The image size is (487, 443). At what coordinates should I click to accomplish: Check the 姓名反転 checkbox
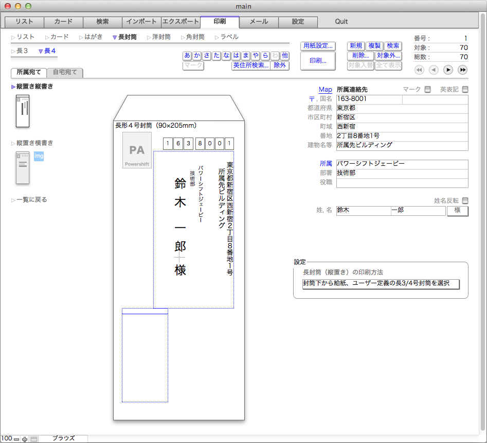click(465, 201)
